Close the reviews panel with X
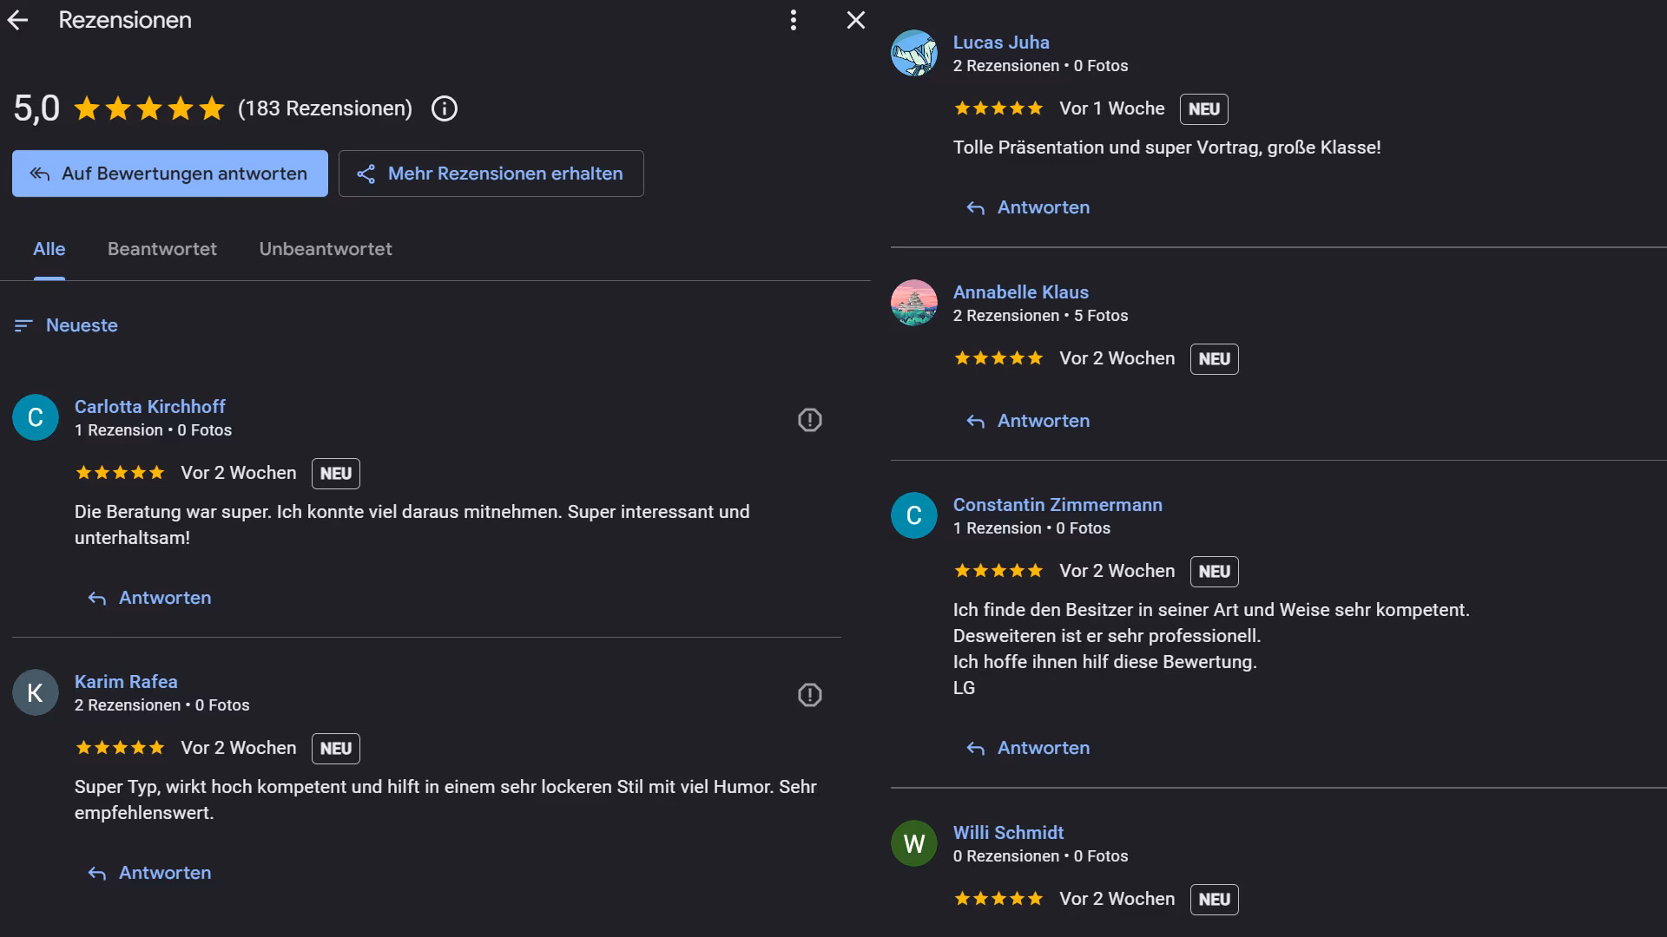This screenshot has width=1667, height=937. pyautogui.click(x=855, y=21)
